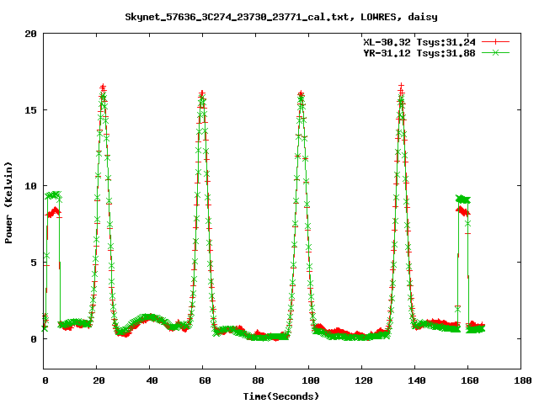Screen dimensions: 539x404
Task: Click the red XL legend line sample
Action: 495,42
